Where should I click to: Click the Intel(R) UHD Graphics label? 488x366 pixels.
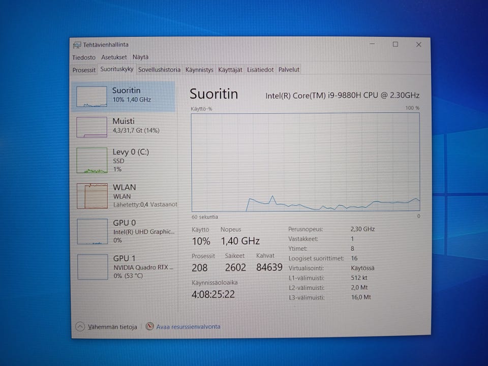pyautogui.click(x=144, y=232)
